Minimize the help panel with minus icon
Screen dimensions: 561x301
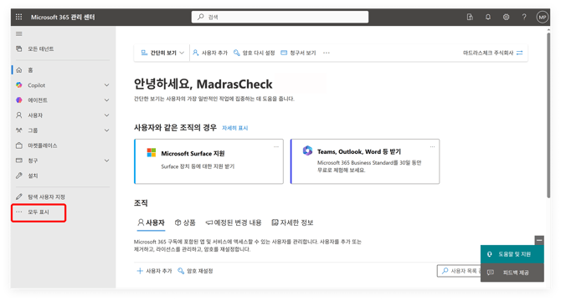pyautogui.click(x=539, y=240)
